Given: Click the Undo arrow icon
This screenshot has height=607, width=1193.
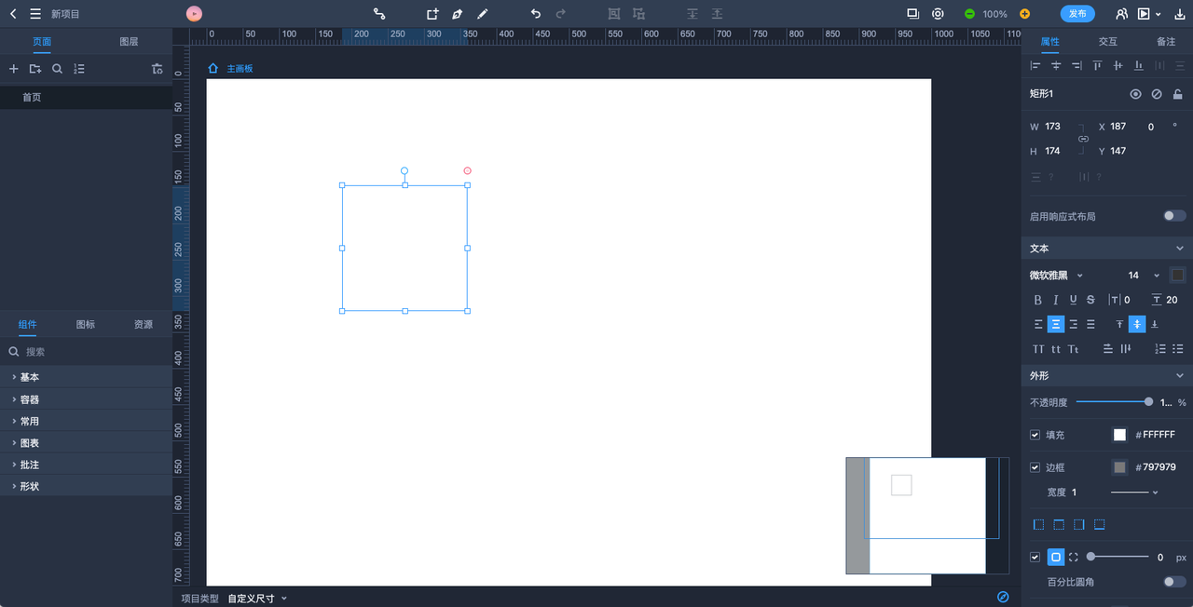Looking at the screenshot, I should [535, 14].
